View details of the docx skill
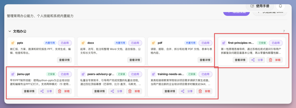The width and height of the screenshot is (296, 108). point(135,60)
